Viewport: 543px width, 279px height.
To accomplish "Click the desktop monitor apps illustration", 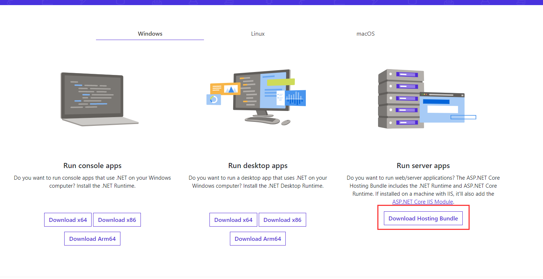I will tap(256, 97).
